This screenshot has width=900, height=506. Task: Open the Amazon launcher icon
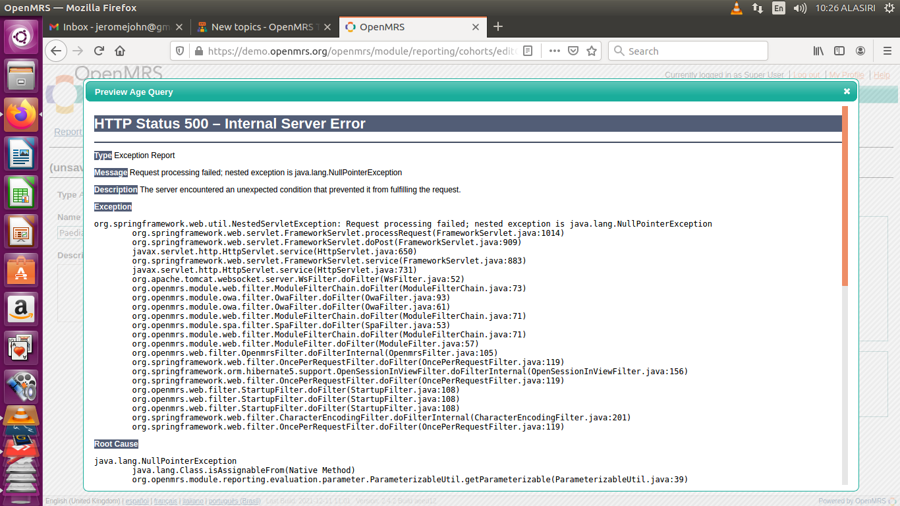point(21,309)
